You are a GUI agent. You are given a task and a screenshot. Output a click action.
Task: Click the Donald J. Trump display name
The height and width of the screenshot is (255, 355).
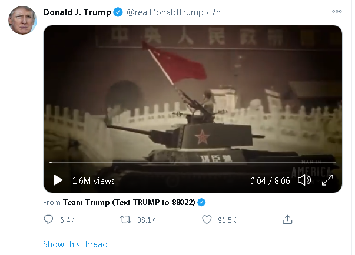click(77, 12)
